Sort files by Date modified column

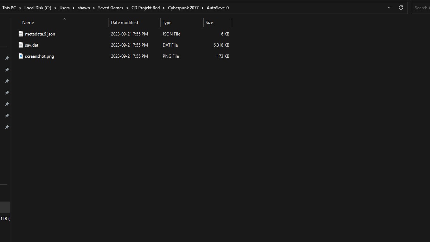coord(124,23)
